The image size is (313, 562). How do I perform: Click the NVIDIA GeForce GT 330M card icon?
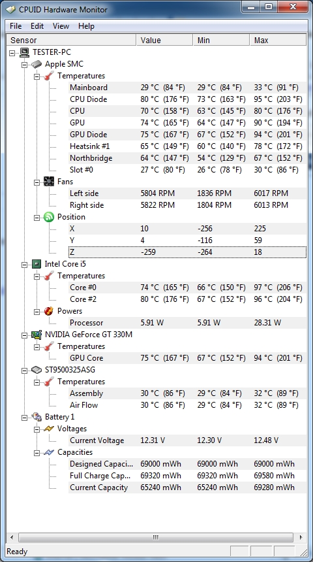pos(37,335)
